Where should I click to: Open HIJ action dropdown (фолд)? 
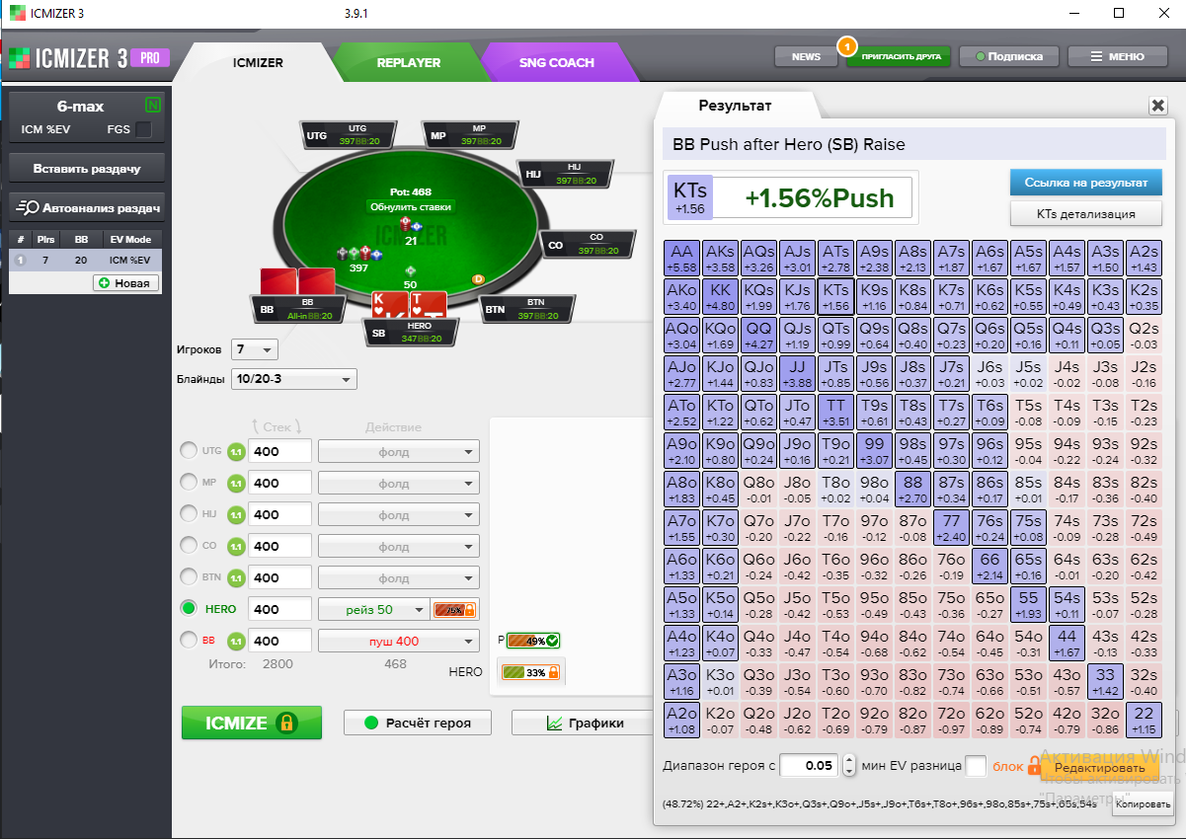(399, 515)
